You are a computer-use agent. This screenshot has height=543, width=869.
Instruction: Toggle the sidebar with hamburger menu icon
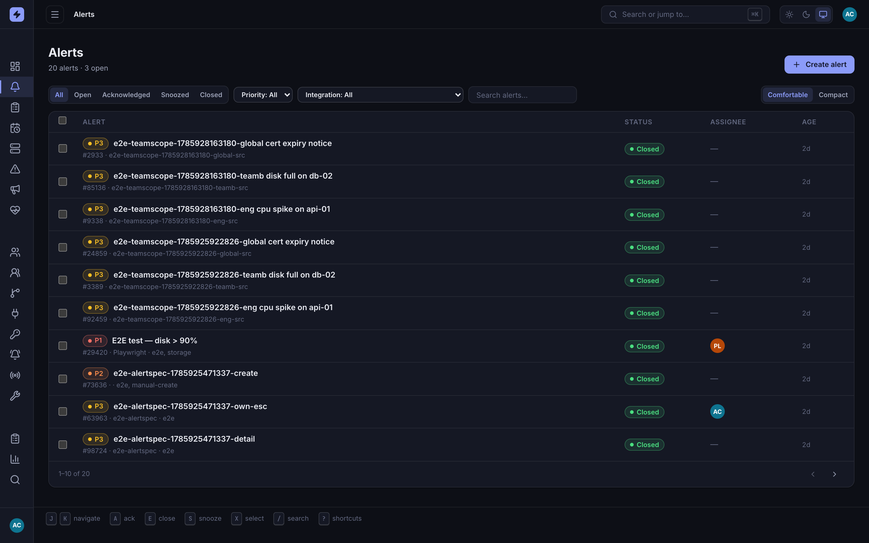coord(55,14)
